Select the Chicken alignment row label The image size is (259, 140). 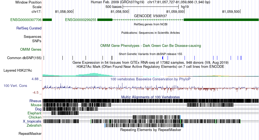point(35,117)
